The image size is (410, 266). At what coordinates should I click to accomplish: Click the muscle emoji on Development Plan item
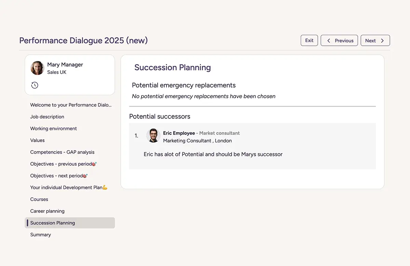tap(104, 187)
